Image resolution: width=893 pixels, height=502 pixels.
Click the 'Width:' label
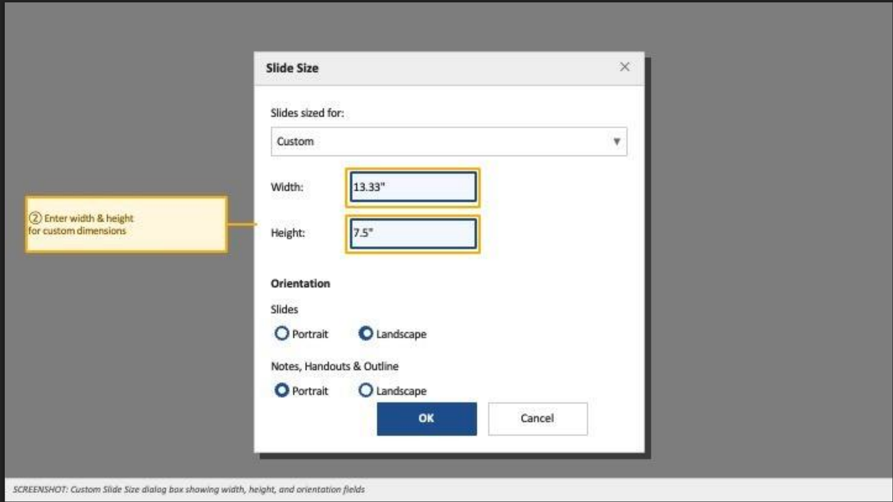pyautogui.click(x=287, y=187)
